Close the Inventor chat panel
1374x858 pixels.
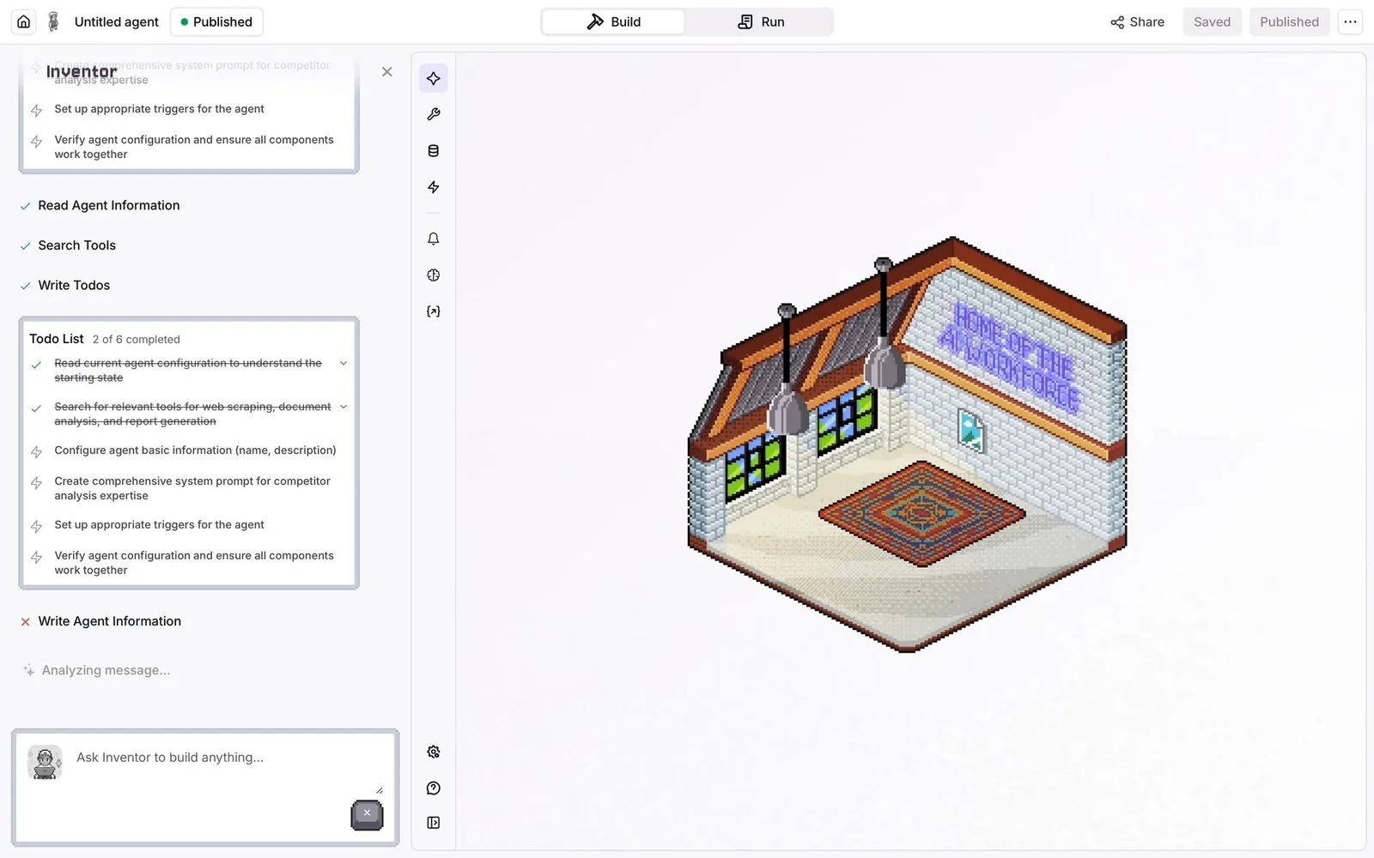pyautogui.click(x=387, y=72)
